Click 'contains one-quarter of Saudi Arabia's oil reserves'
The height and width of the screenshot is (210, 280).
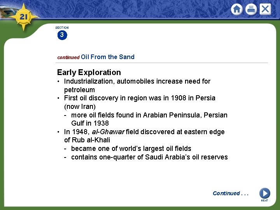click(149, 157)
